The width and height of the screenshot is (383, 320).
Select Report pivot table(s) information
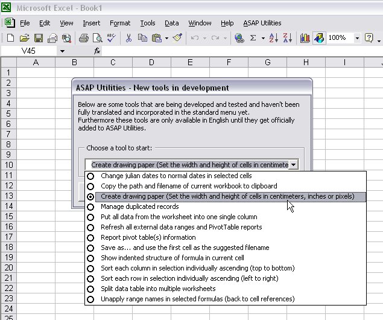[226, 237]
